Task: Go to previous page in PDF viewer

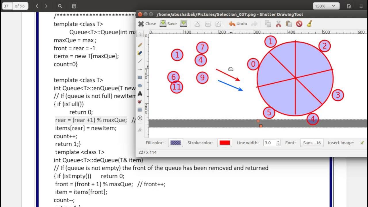Action: (37, 6)
